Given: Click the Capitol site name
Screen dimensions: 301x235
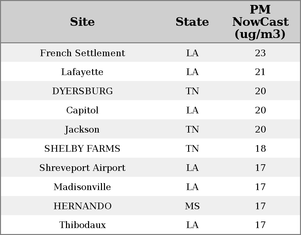Looking at the screenshot, I should [83, 110].
